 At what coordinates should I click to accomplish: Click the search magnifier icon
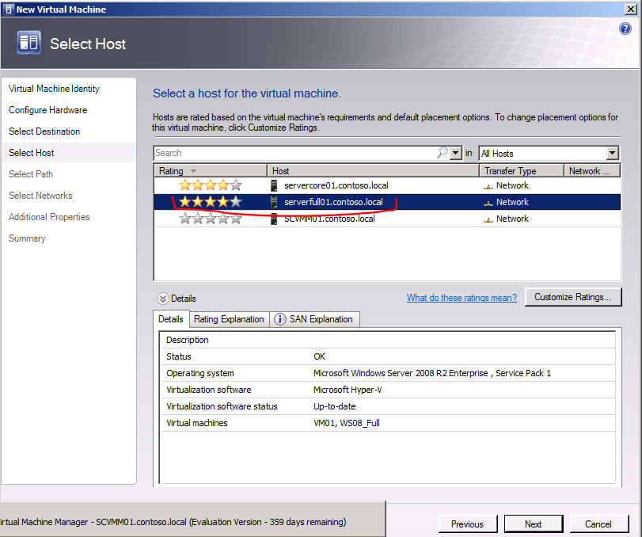[x=443, y=153]
